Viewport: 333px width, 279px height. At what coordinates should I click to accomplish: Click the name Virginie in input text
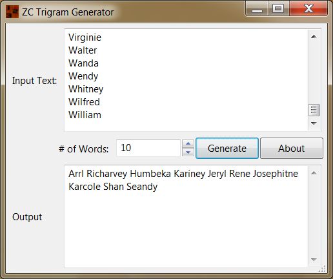tap(85, 37)
